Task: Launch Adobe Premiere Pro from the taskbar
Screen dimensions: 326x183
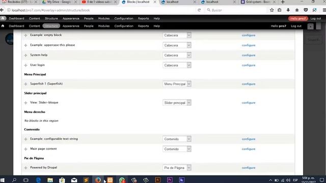Action: (x=170, y=180)
